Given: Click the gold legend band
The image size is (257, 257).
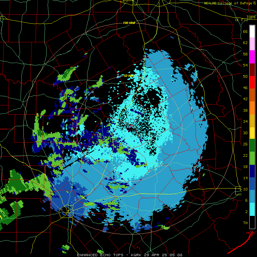Looking at the screenshot, I should click(x=252, y=121).
